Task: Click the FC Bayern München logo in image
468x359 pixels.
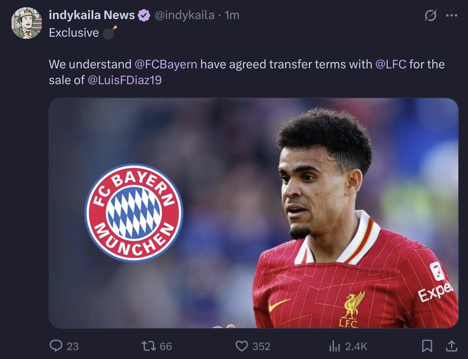Action: [x=134, y=213]
